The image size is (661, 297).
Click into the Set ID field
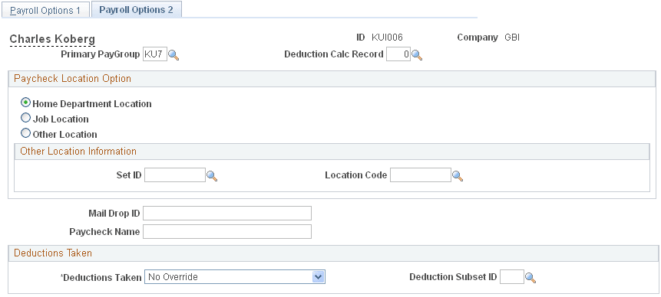coord(175,175)
